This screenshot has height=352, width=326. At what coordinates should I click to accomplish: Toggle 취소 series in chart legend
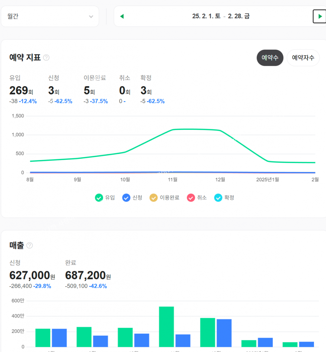click(x=197, y=198)
